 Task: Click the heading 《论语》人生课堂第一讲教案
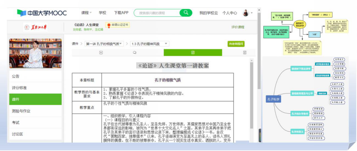pos(172,66)
